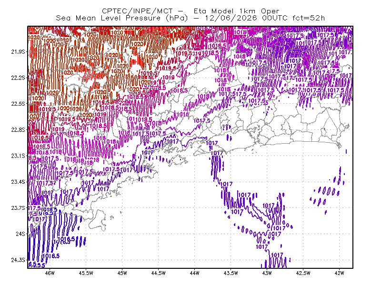Click the 45W longitude axis label

point(122,273)
